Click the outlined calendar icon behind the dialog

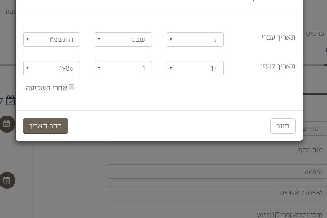pos(10,101)
